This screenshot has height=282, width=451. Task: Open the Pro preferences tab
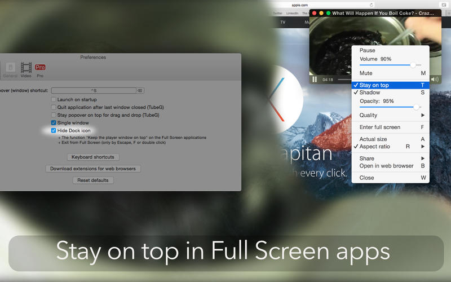40,70
